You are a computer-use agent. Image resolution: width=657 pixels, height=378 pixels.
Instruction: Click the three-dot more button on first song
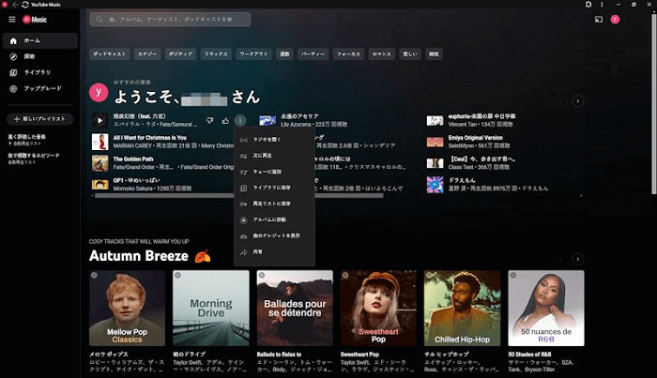[x=240, y=121]
